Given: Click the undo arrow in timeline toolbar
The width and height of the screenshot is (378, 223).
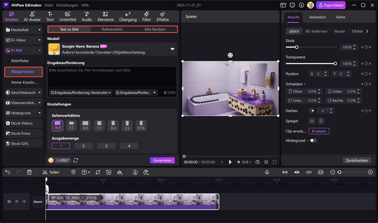Looking at the screenshot, I should [x=7, y=172].
